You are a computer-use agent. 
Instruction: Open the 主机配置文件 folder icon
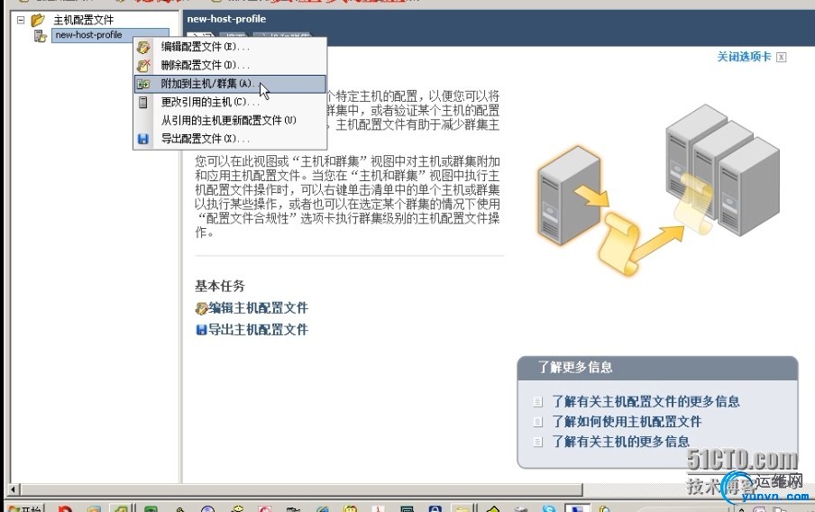(38, 20)
